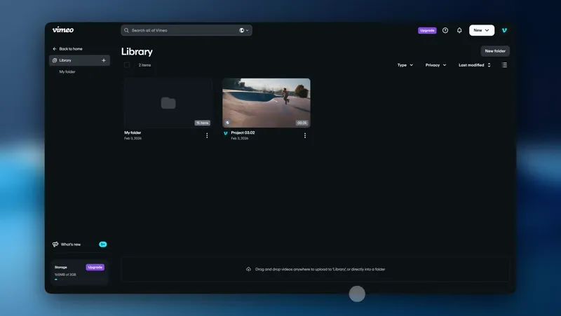Open the Vimeo account avatar menu
Image resolution: width=561 pixels, height=316 pixels.
504,30
